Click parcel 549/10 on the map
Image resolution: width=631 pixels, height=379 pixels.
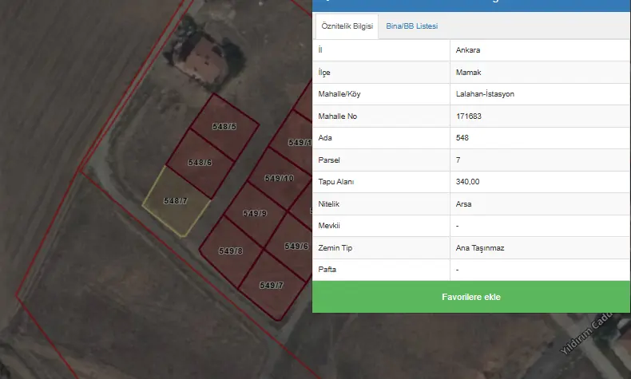tap(279, 178)
